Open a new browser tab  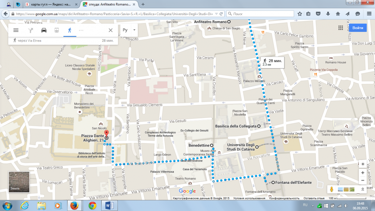143,5
